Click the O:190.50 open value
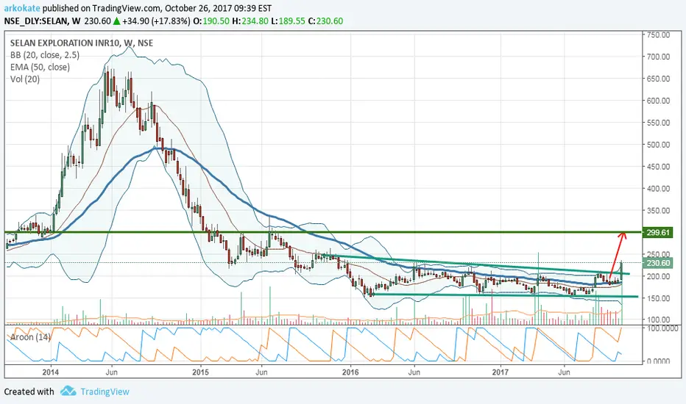The width and height of the screenshot is (686, 404). coord(211,21)
